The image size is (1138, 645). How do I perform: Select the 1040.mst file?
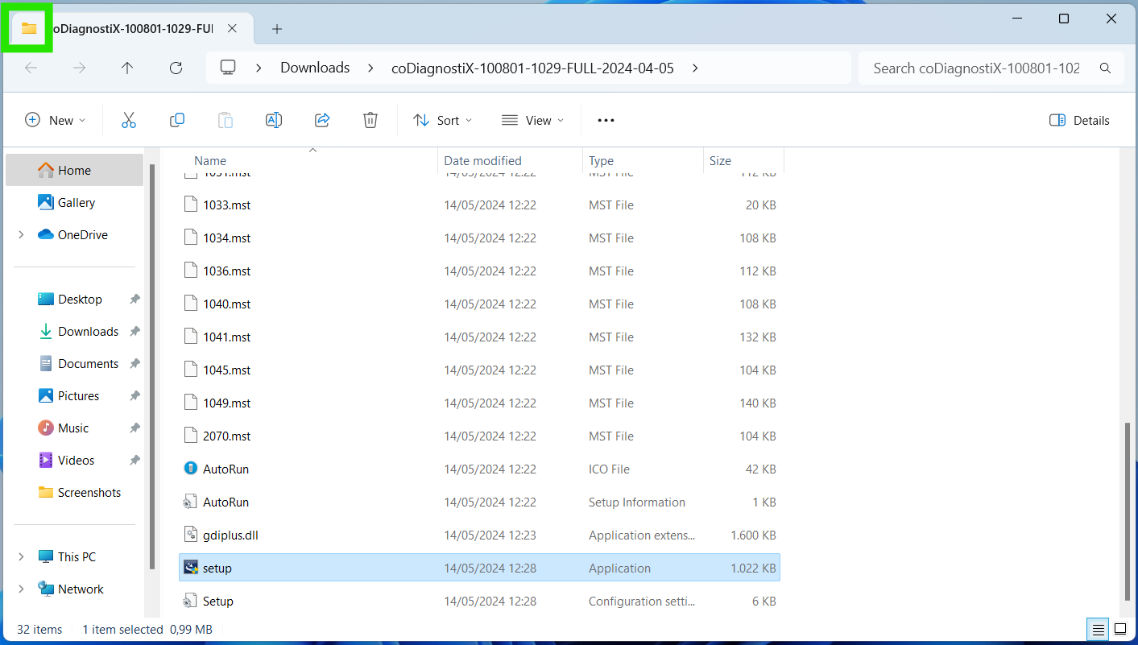click(479, 304)
